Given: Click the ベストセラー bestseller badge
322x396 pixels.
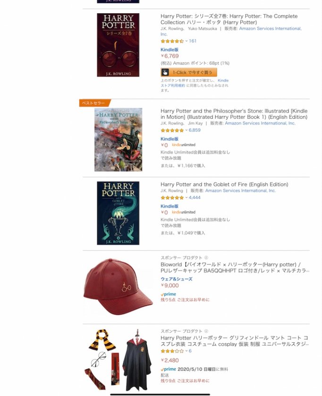Looking at the screenshot, I should pyautogui.click(x=95, y=103).
